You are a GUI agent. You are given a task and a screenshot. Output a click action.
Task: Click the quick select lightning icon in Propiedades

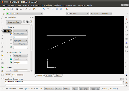coord(31,22)
